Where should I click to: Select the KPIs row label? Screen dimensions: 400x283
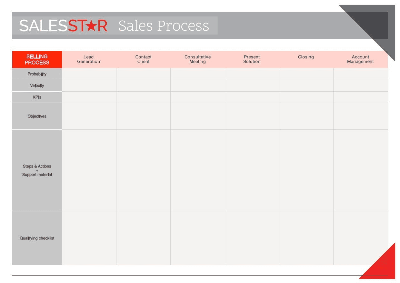coord(37,97)
